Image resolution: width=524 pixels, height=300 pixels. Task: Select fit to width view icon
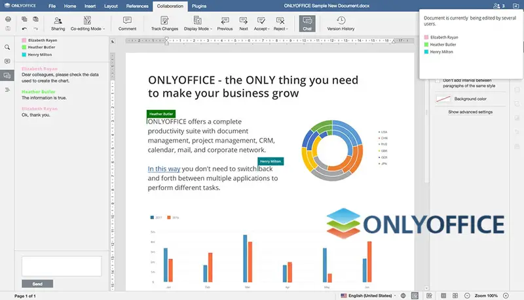(x=455, y=295)
